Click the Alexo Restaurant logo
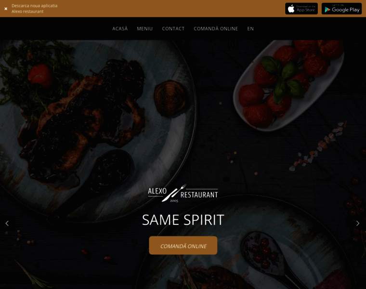This screenshot has height=289, width=366. point(183,193)
